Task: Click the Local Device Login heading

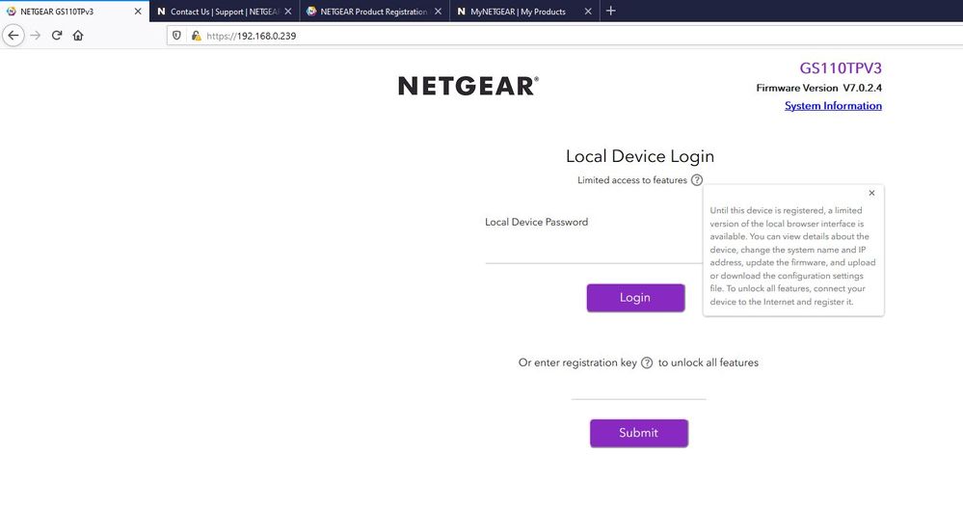Action: coord(640,156)
